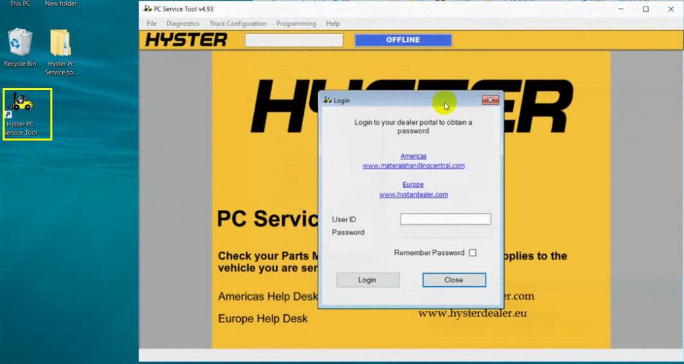Click the Login button
The width and height of the screenshot is (684, 364).
coord(367,280)
